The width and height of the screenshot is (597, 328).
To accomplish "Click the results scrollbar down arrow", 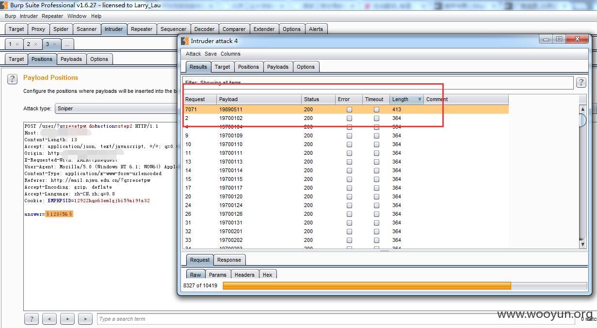I will pos(583,245).
